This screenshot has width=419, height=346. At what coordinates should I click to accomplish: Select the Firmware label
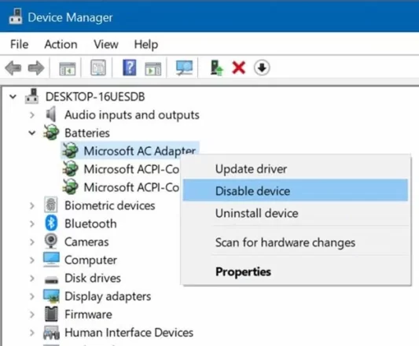click(x=89, y=315)
